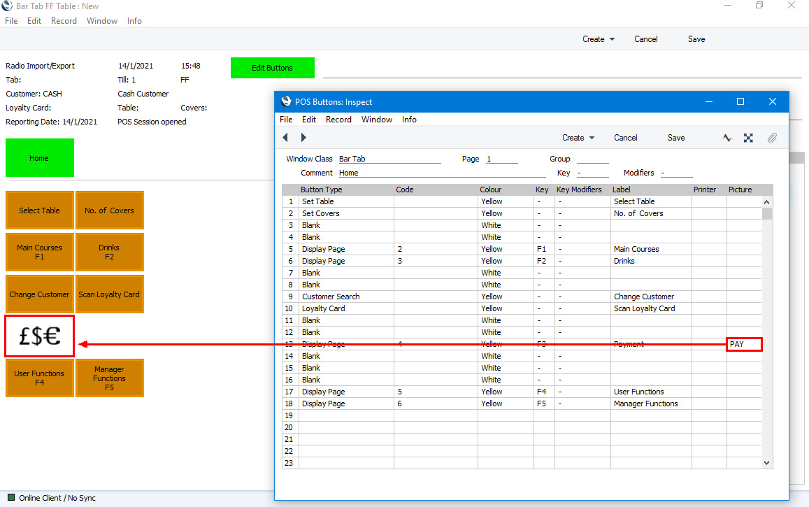Image resolution: width=809 pixels, height=507 pixels.
Task: Click Customer Search cell in row 9
Action: point(346,297)
